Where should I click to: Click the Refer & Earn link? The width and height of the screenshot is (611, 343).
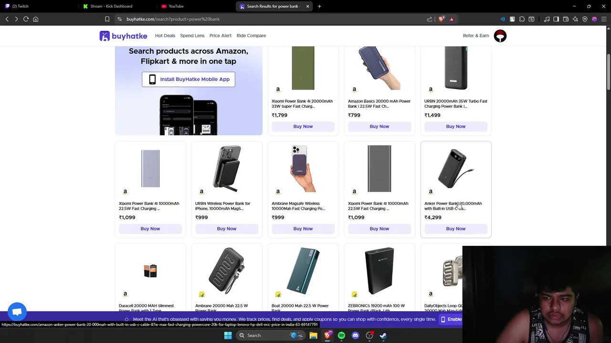(x=476, y=36)
